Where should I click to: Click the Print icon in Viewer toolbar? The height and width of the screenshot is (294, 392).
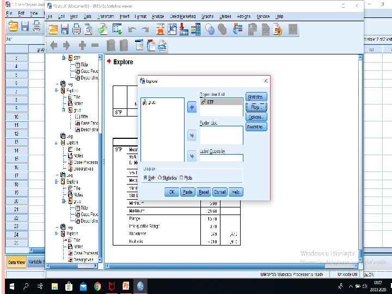[x=76, y=29]
